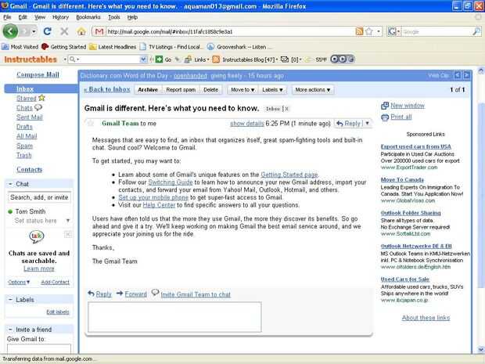
Task: Open the Drafts folder
Action: (24, 127)
